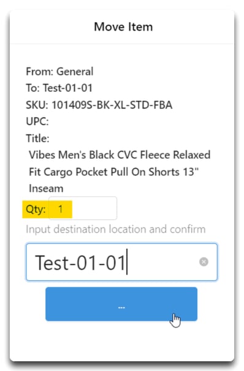The height and width of the screenshot is (371, 244).
Task: Click the loading dots on the blue button
Action: 121,307
